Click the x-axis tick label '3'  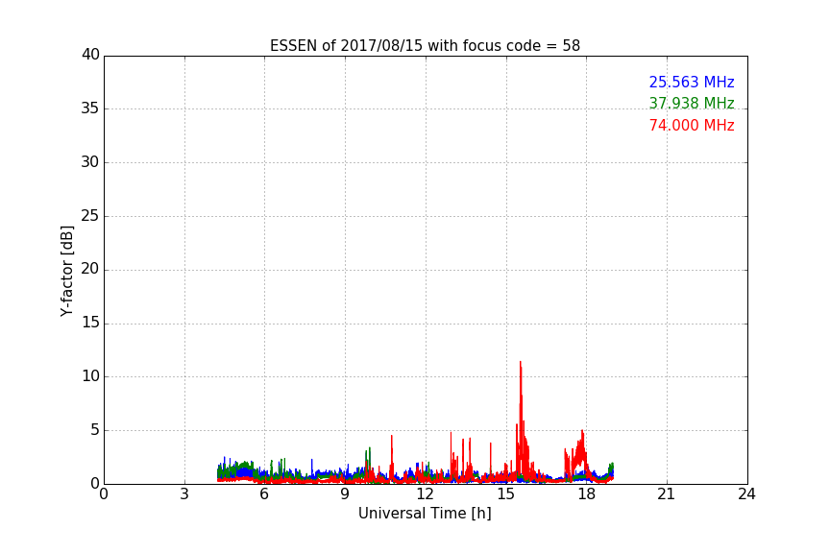click(184, 494)
